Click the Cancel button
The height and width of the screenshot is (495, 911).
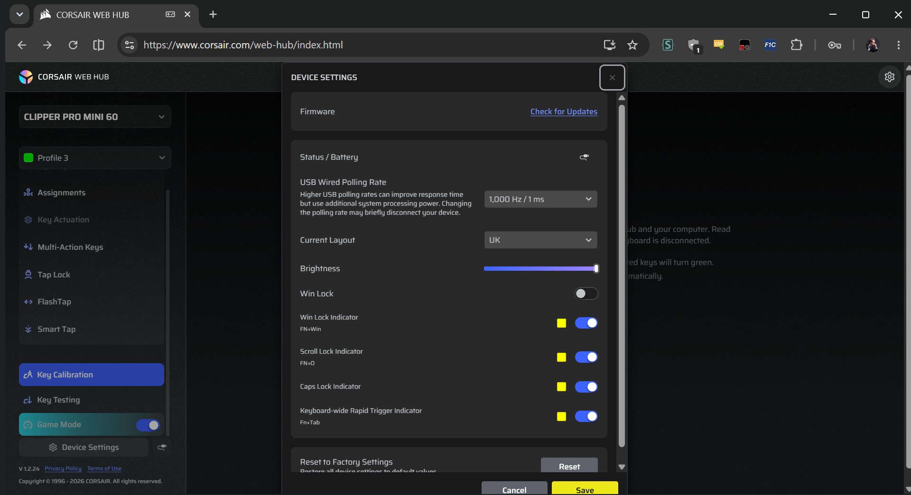[x=514, y=488]
